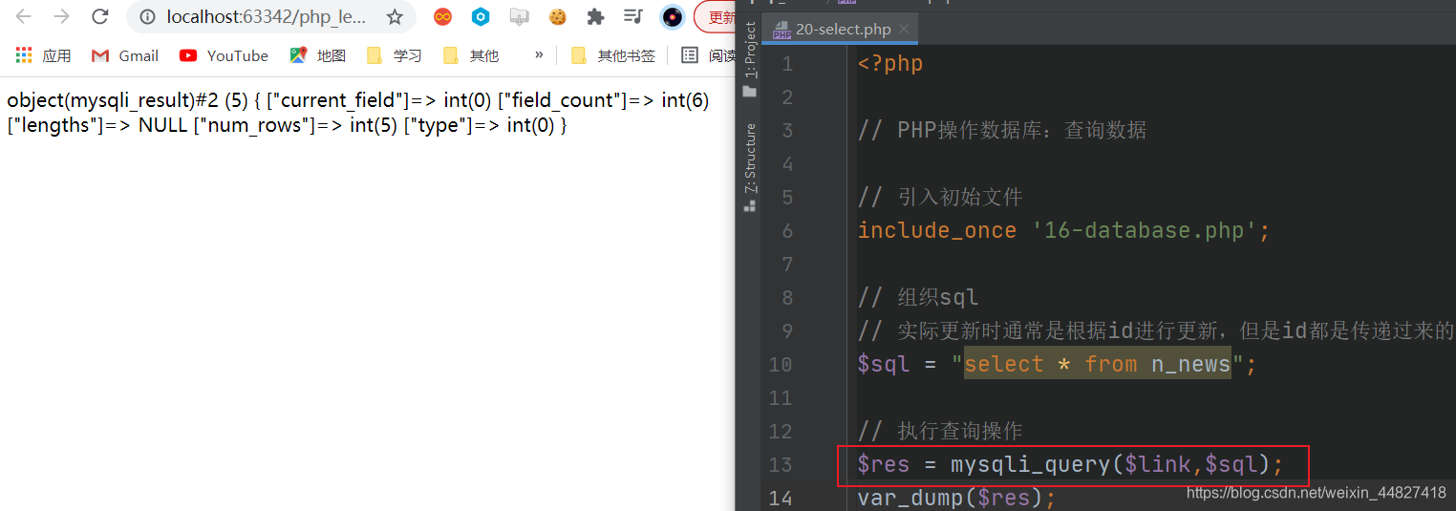Click the "select * from n_news" query string
The width and height of the screenshot is (1456, 511).
(1097, 364)
